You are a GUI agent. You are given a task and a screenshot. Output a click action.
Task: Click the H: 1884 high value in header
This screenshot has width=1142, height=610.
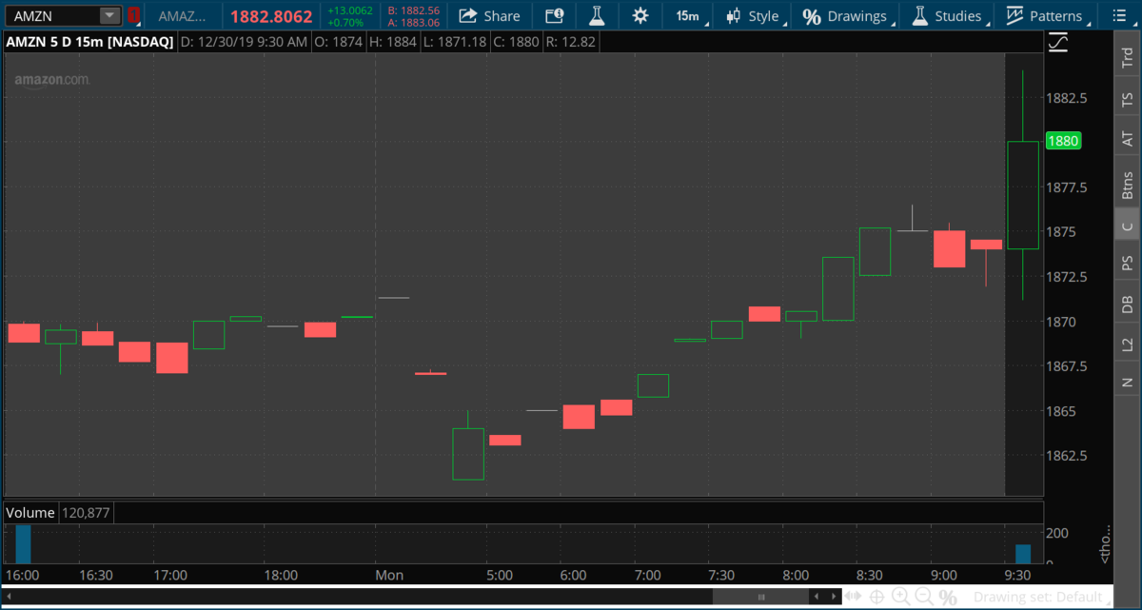pos(393,42)
